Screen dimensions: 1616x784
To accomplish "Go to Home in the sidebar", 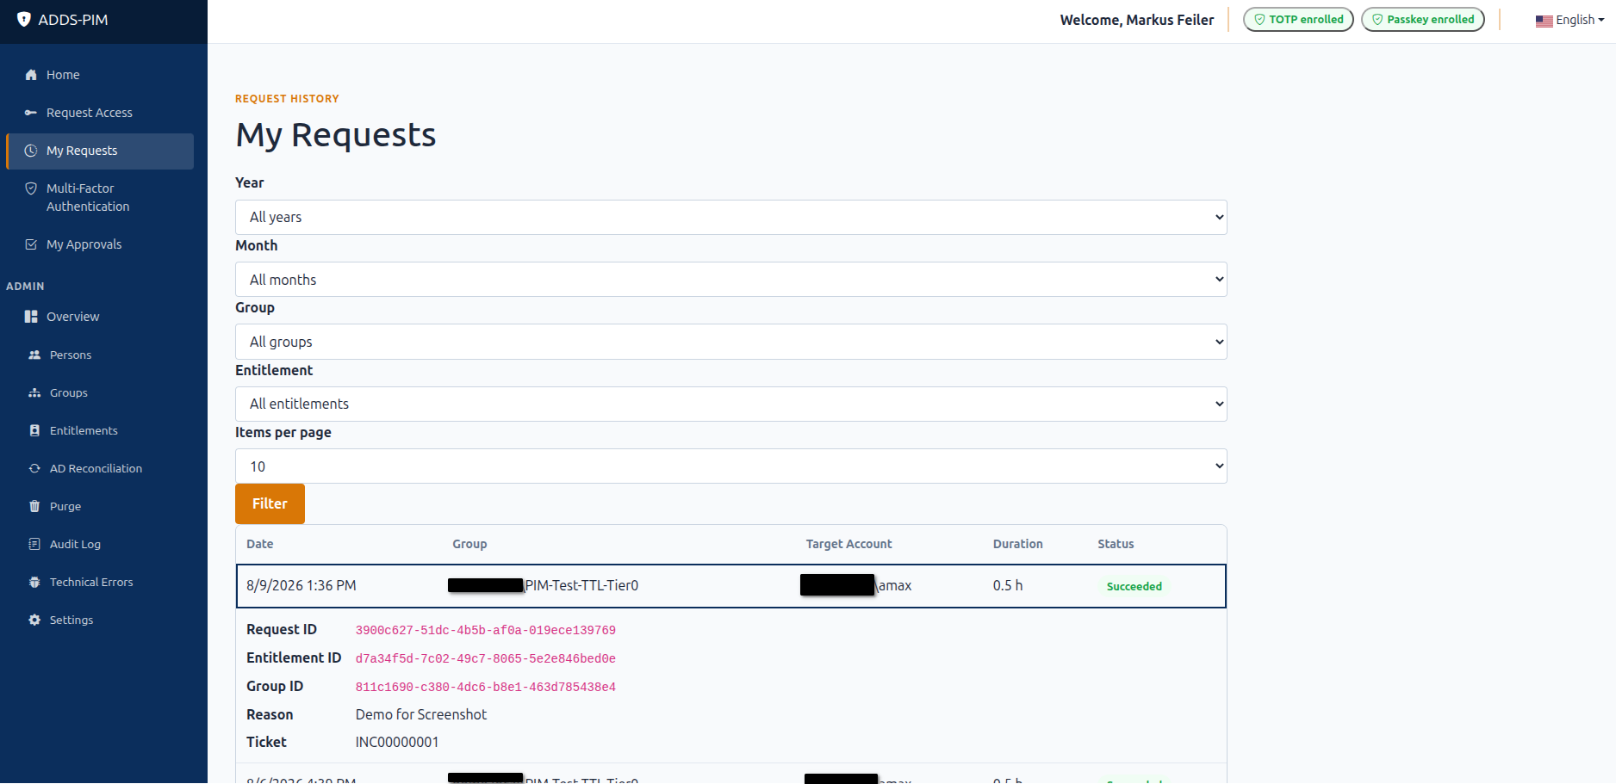I will tap(100, 75).
